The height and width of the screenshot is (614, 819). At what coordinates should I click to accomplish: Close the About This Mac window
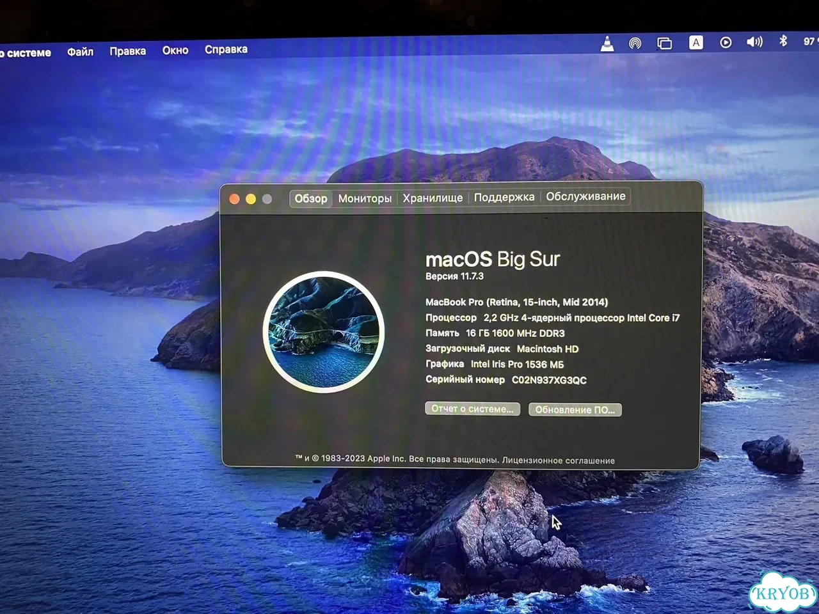234,200
